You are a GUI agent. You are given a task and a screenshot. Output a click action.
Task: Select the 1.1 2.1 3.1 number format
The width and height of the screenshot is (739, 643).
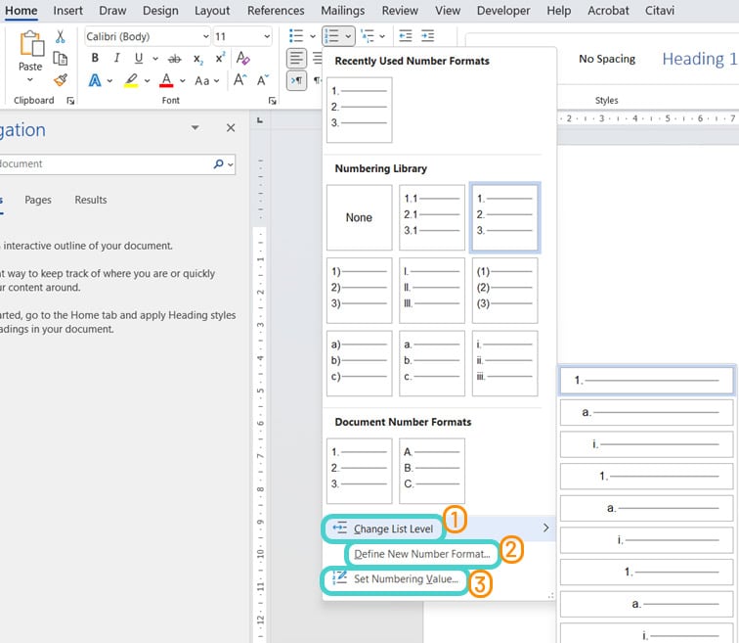(432, 217)
